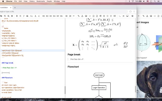Image resolution: width=162 pixels, height=101 pixels.
Task: Click the first code file icon
Action: (93, 16)
